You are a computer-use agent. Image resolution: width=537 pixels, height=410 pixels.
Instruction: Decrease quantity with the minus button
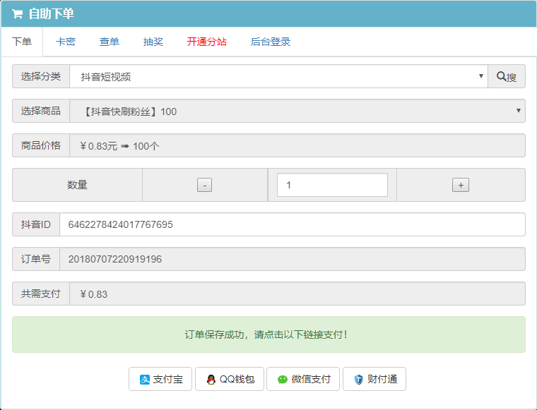204,185
